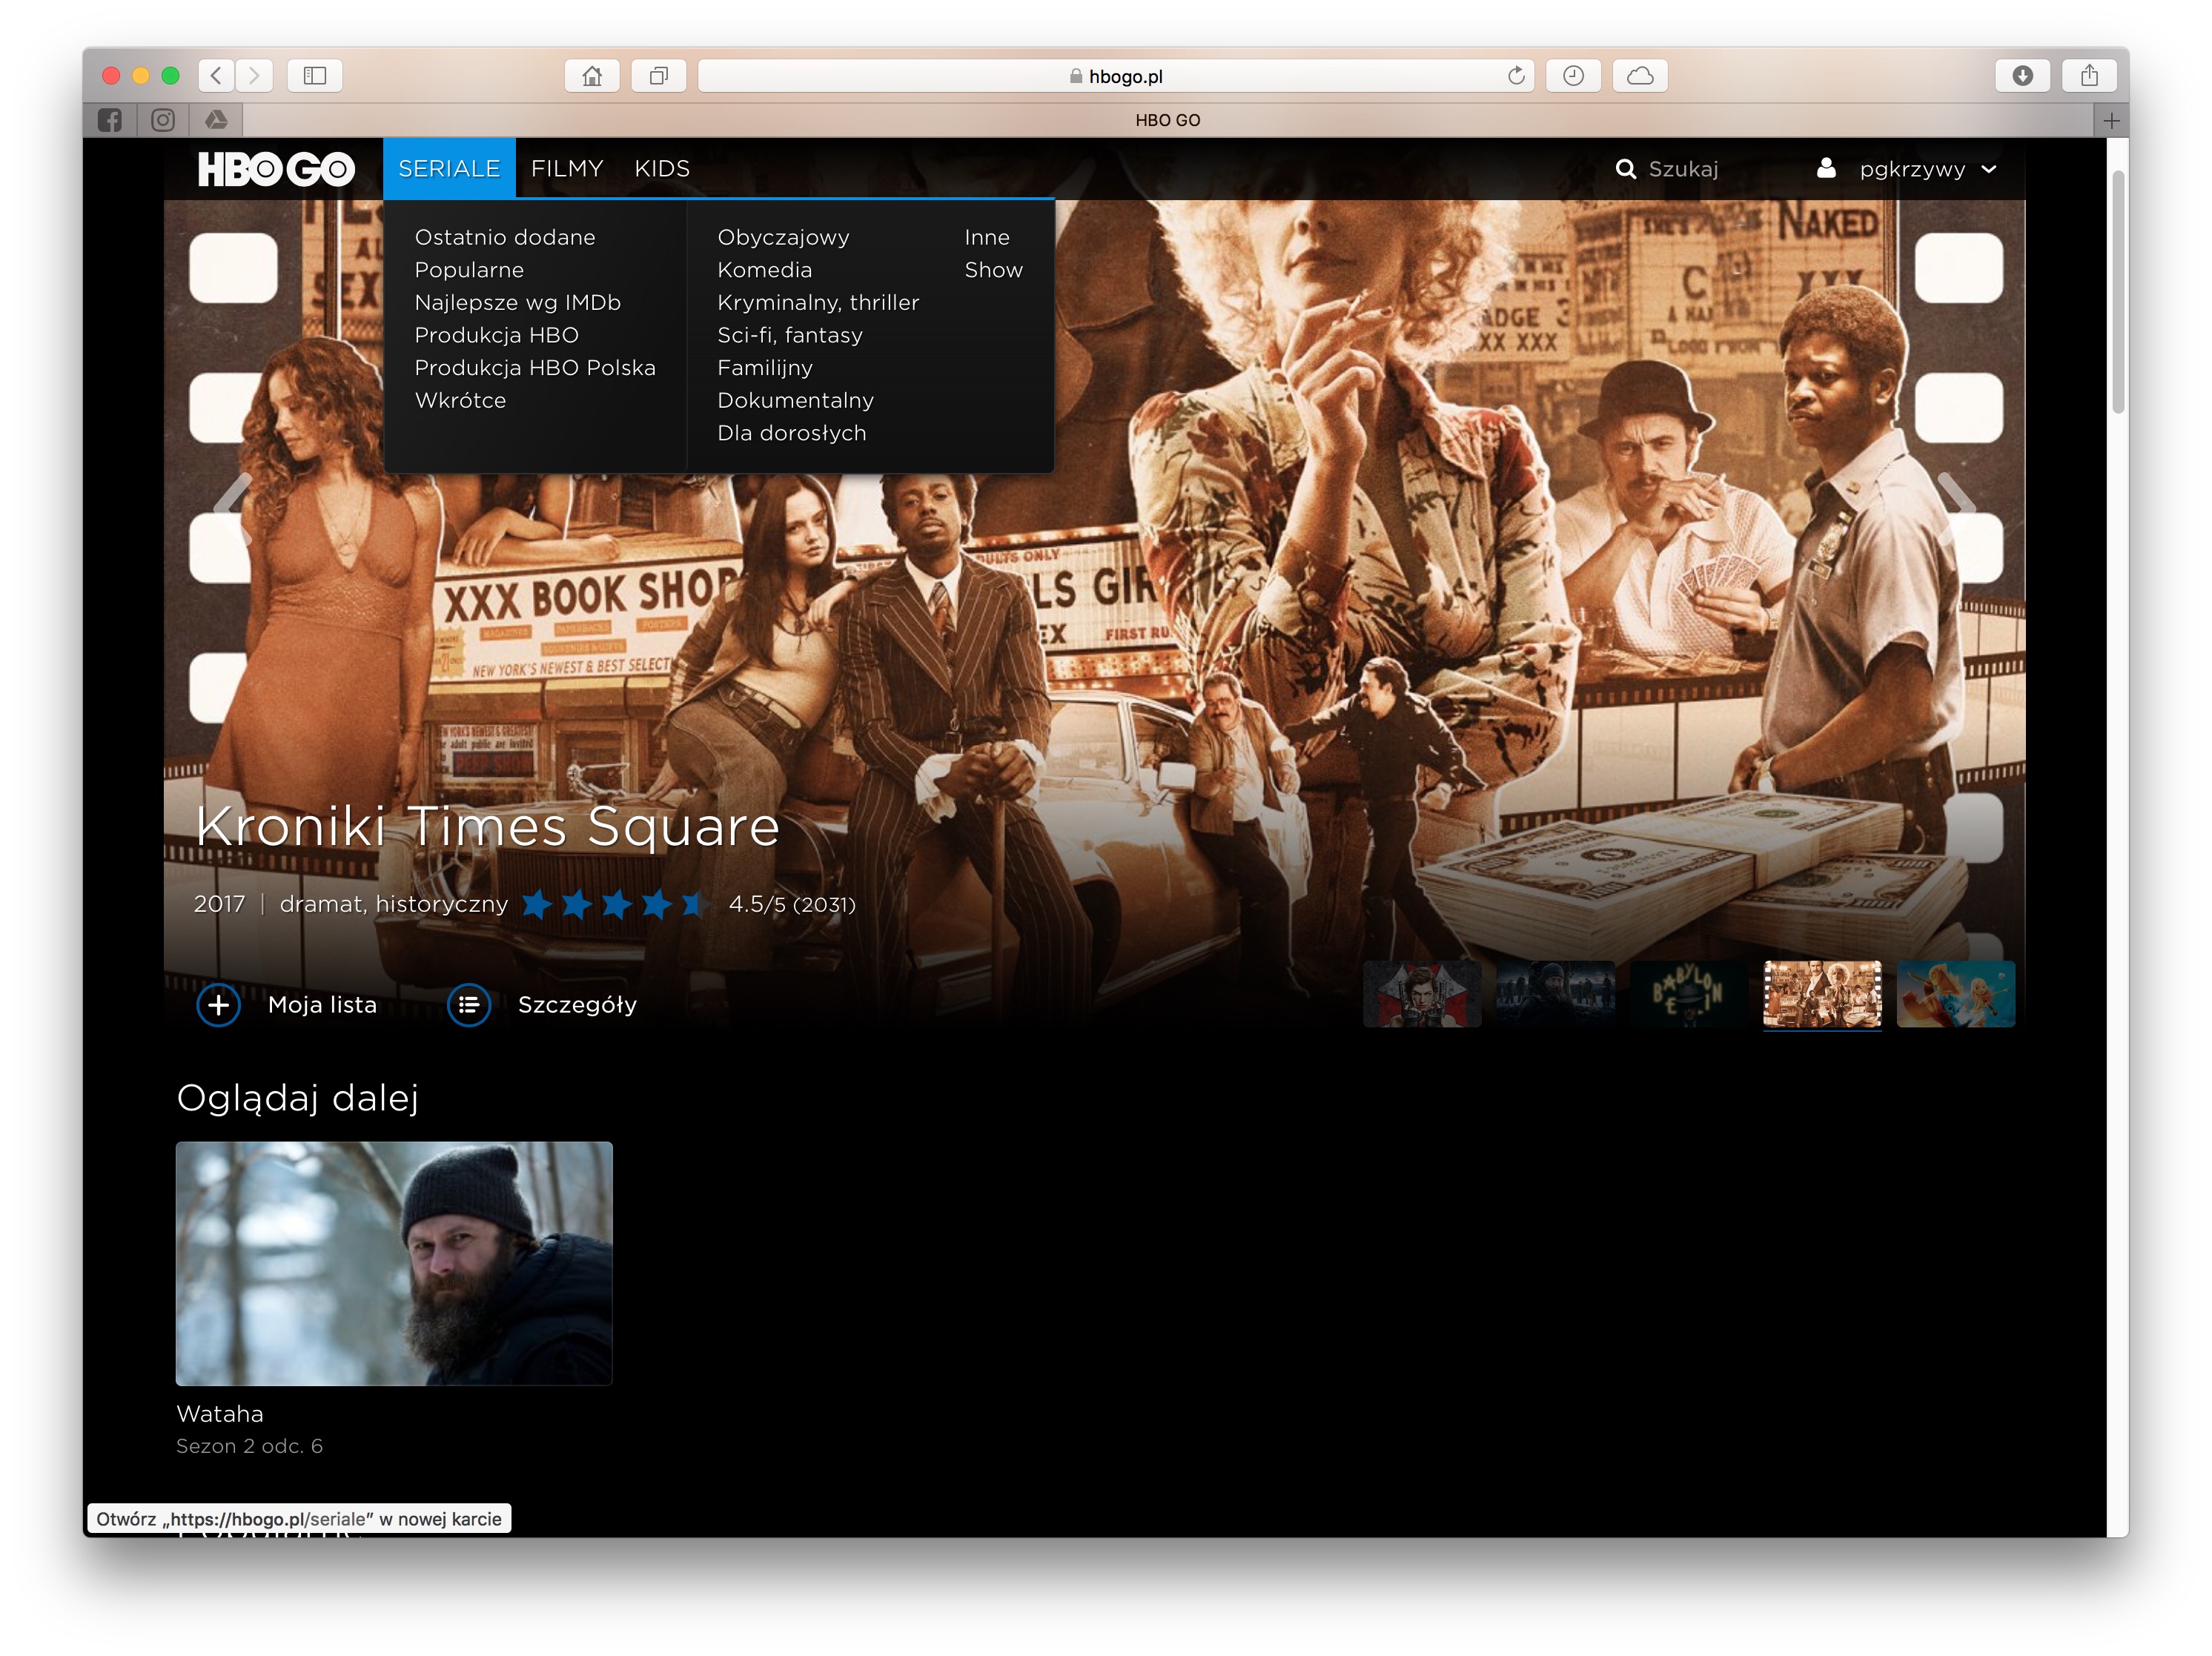
Task: Click Safari home button
Action: [x=592, y=76]
